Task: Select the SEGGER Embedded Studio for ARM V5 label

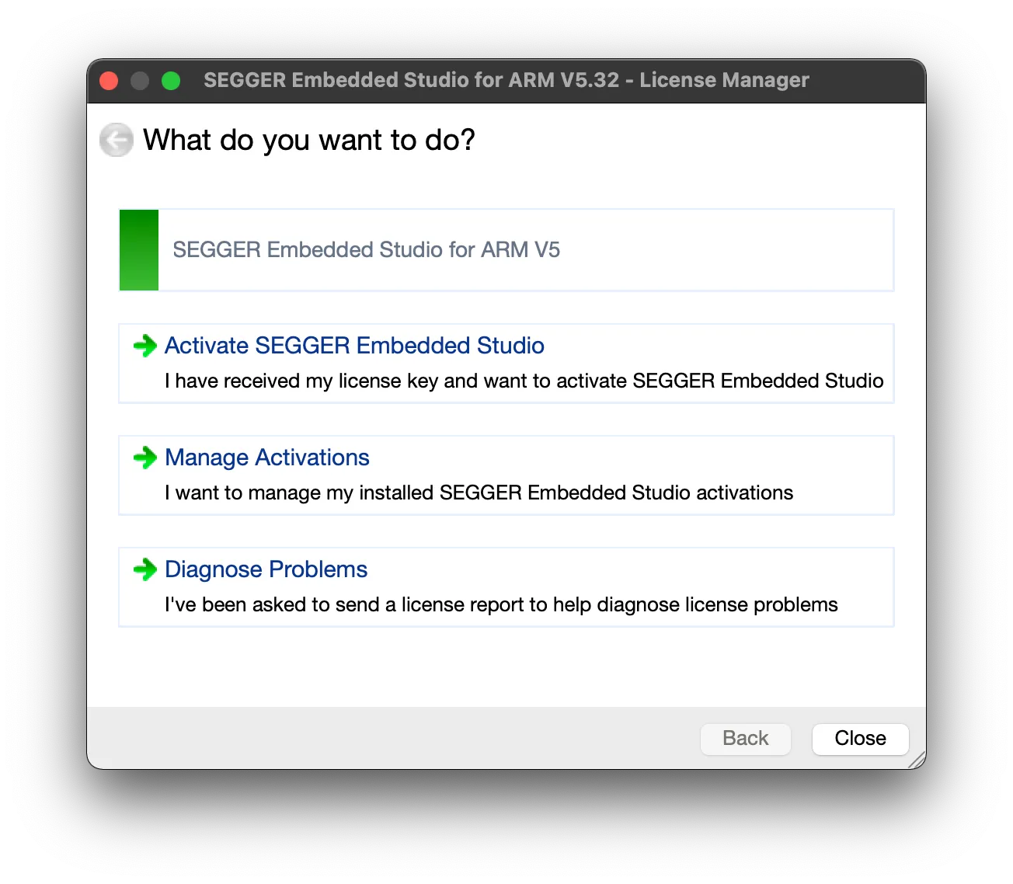Action: click(x=366, y=250)
